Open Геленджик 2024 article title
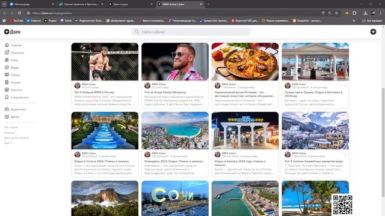 point(174,161)
